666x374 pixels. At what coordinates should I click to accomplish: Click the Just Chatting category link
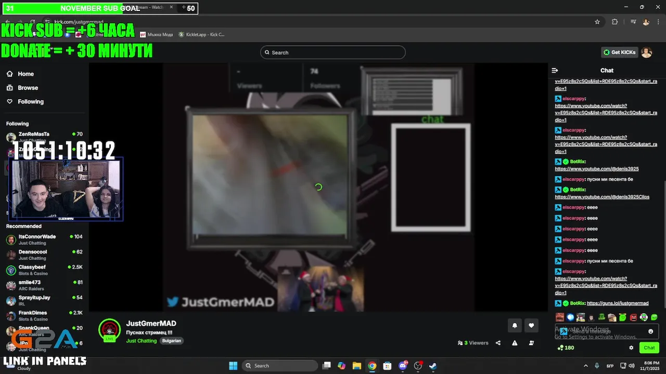coord(141,341)
